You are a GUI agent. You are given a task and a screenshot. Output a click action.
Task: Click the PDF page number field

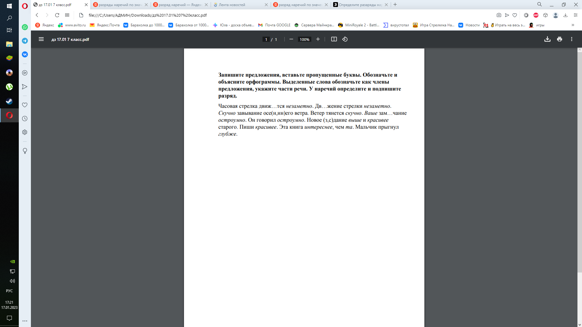click(x=266, y=39)
